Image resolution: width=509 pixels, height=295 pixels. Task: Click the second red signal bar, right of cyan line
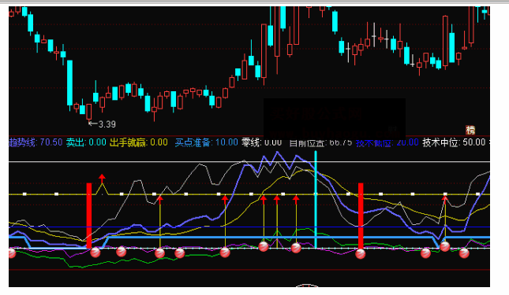point(361,216)
